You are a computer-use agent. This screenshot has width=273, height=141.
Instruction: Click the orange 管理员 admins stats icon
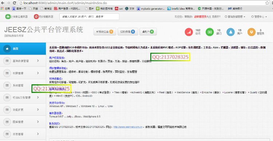(x=252, y=32)
